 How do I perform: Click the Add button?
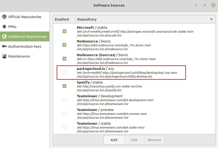tap(114, 140)
